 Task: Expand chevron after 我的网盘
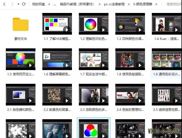[x=49, y=4]
